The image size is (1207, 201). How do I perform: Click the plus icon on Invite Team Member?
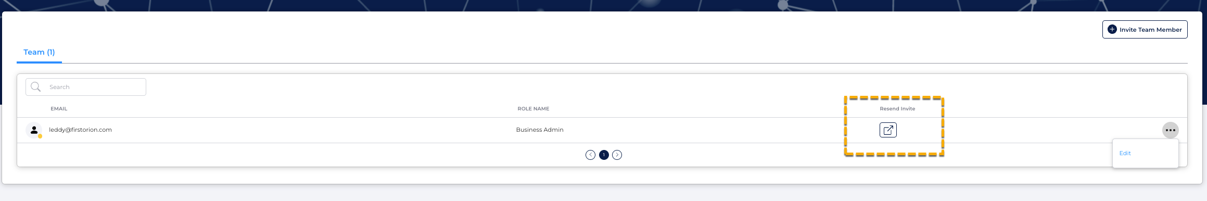click(x=1112, y=29)
